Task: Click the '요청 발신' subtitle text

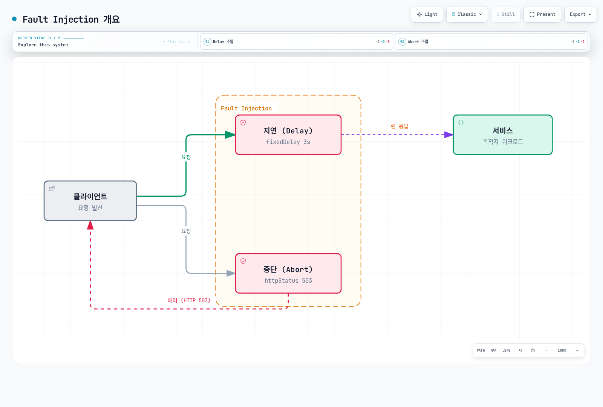Action: click(x=90, y=208)
